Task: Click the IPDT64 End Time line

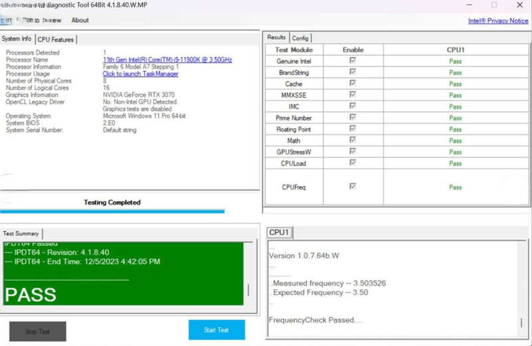Action: [82, 262]
